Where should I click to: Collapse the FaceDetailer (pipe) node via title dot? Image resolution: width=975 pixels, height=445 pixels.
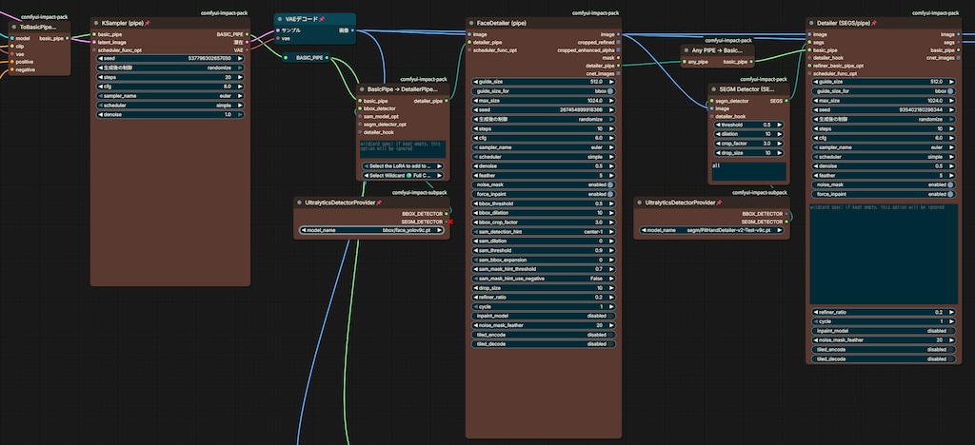(x=471, y=23)
